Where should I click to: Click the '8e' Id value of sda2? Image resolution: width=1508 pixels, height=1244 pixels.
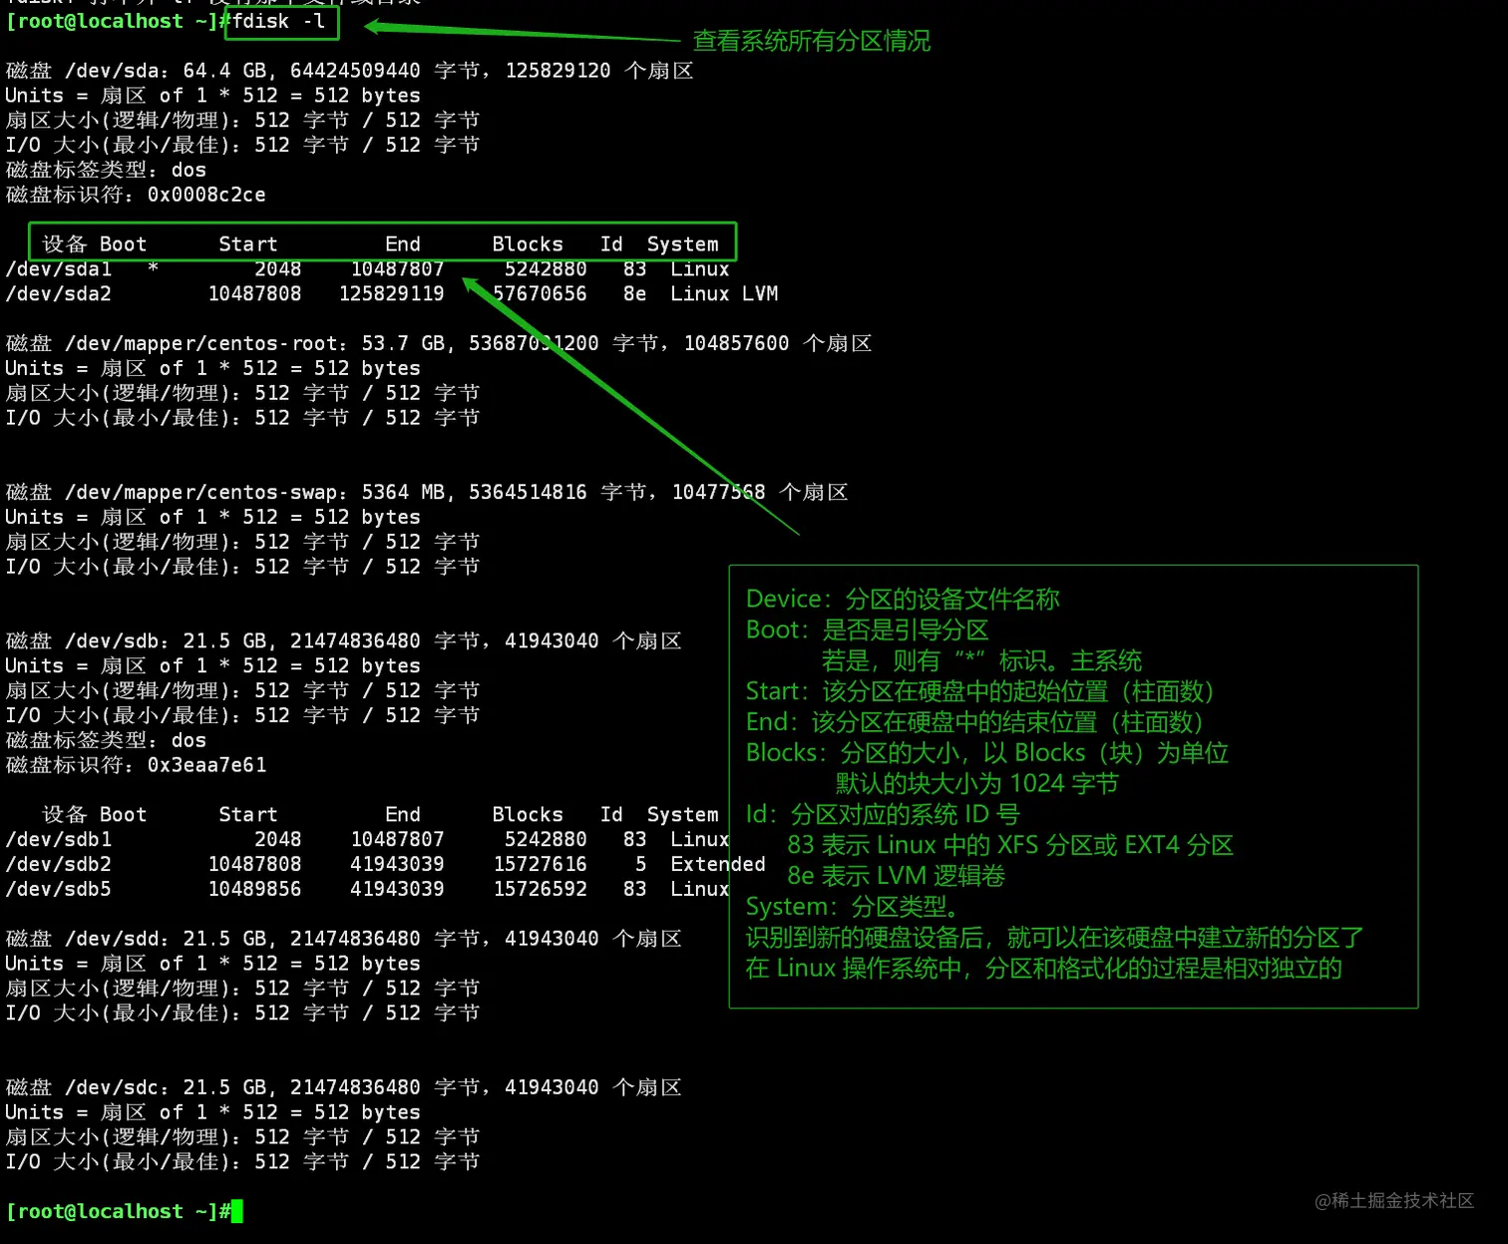pos(634,294)
